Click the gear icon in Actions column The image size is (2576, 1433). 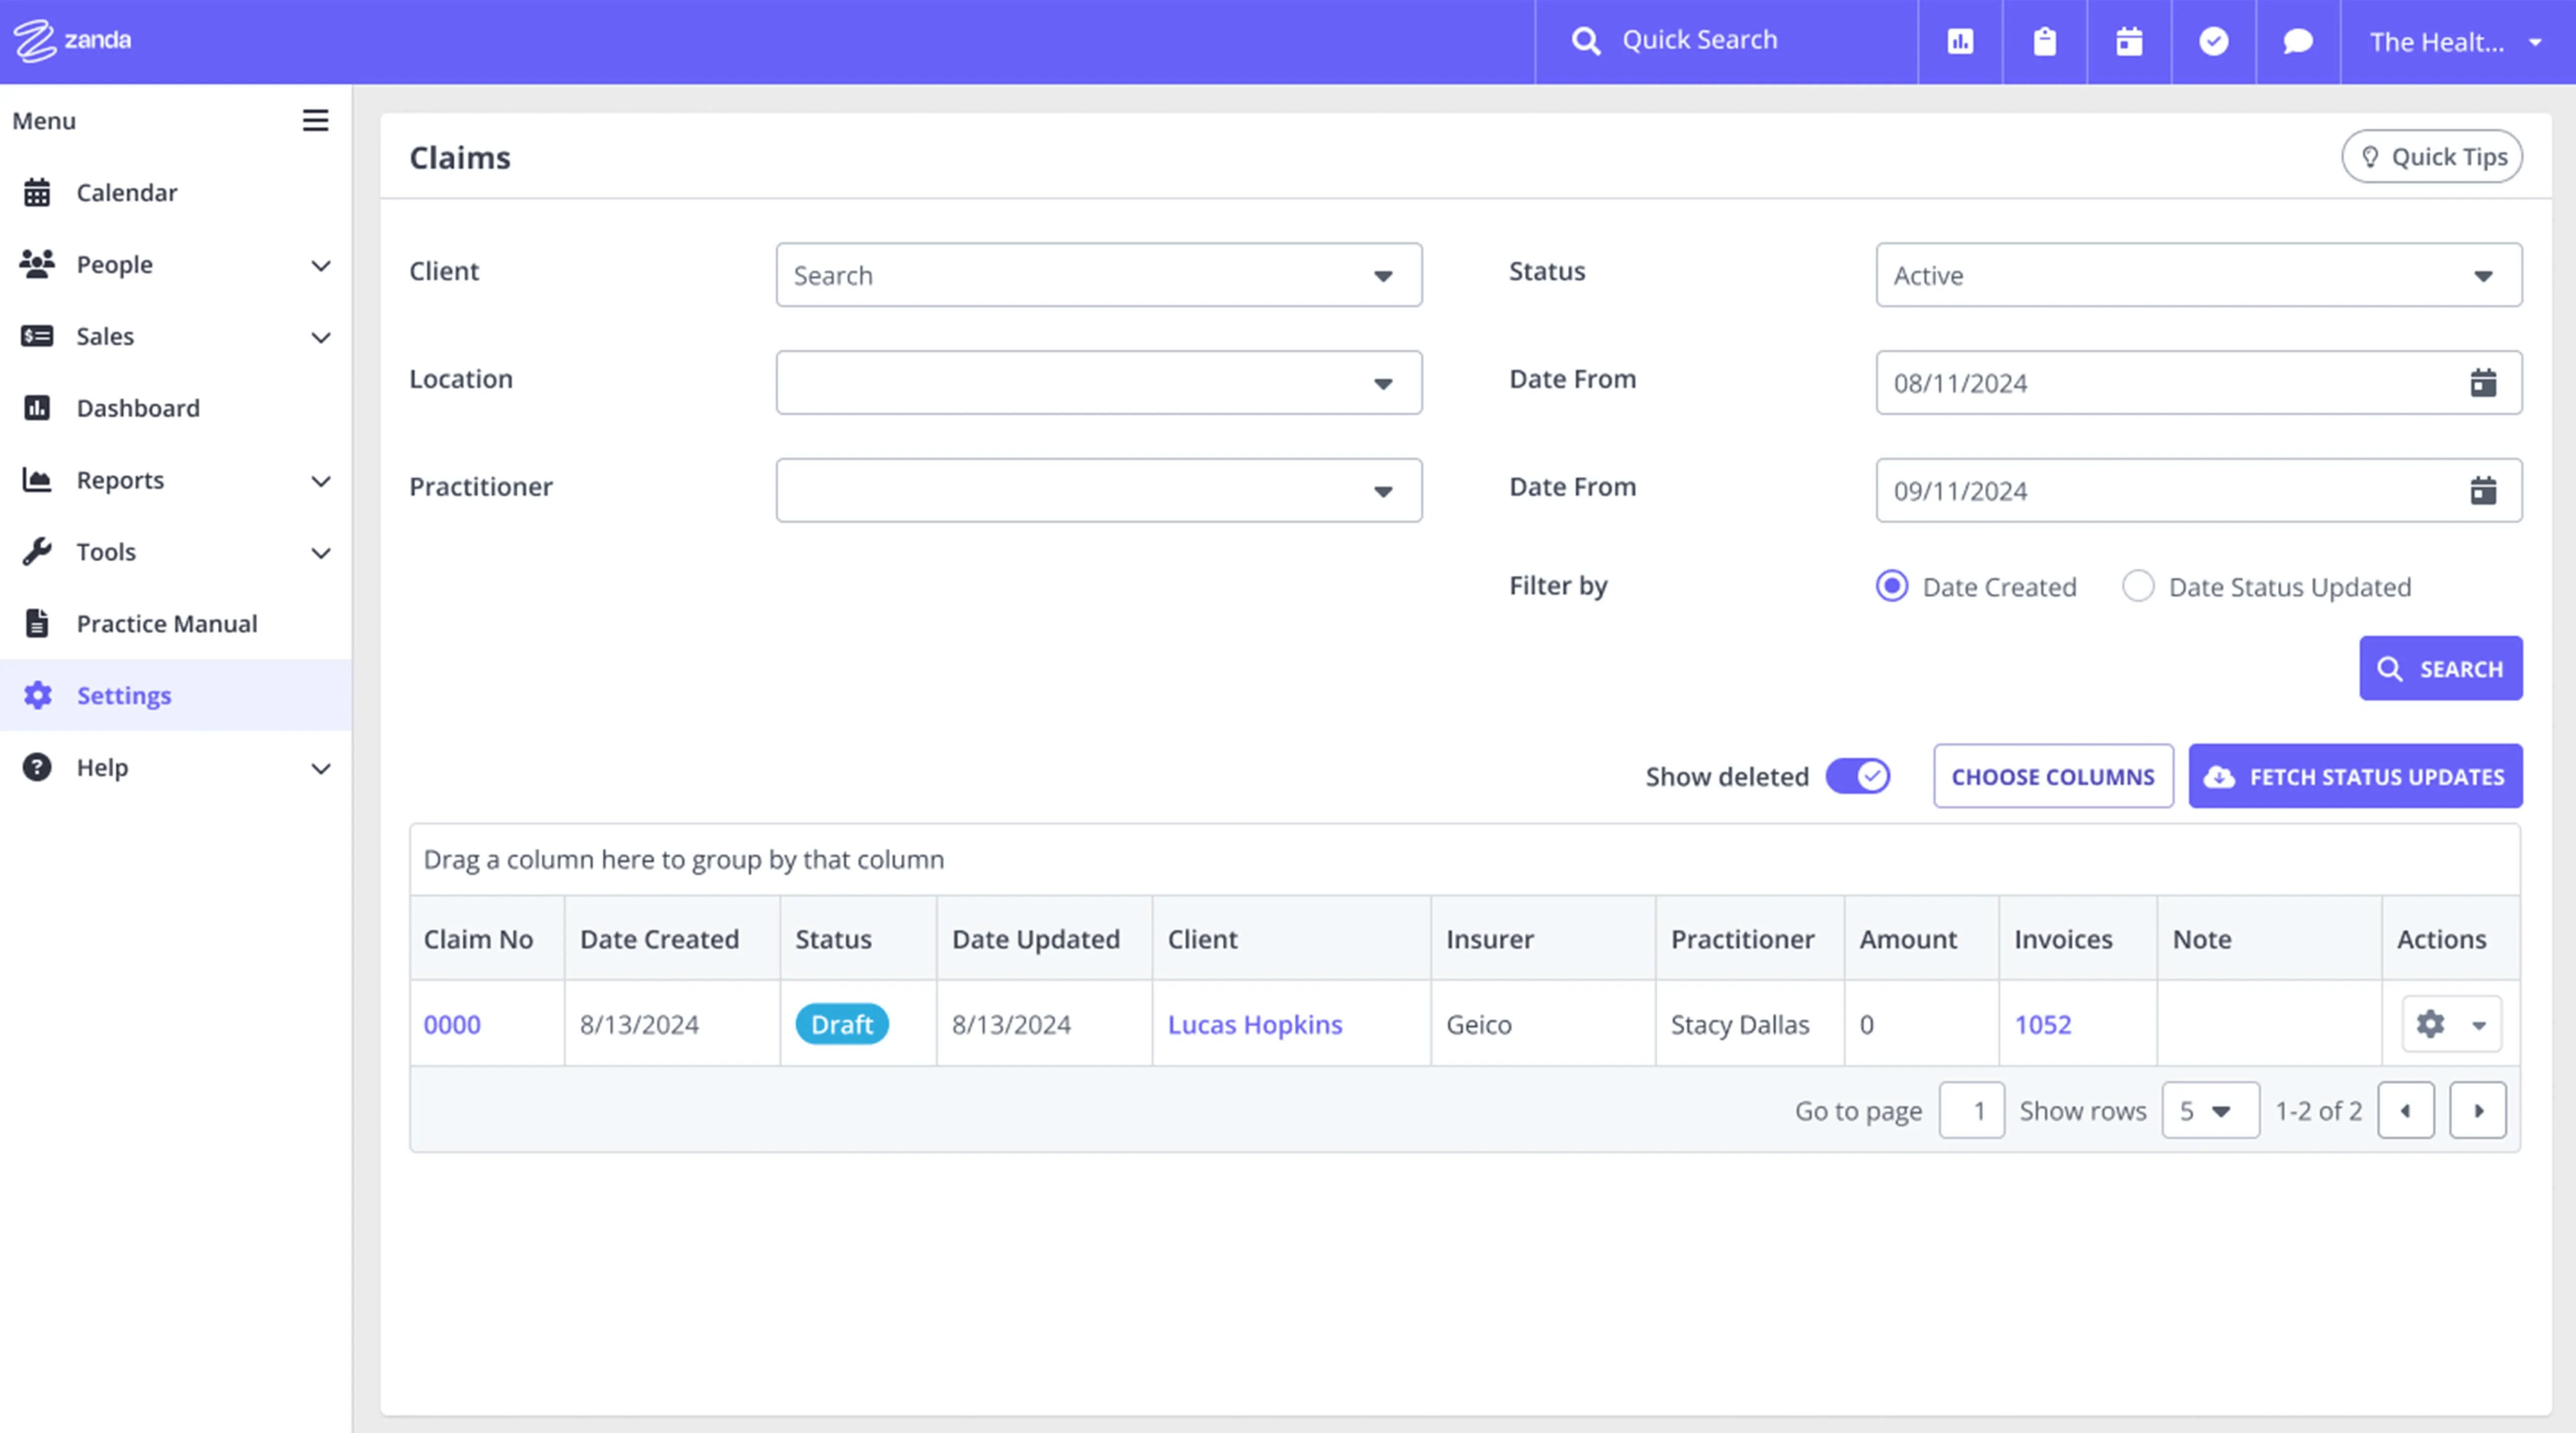[x=2431, y=1024]
